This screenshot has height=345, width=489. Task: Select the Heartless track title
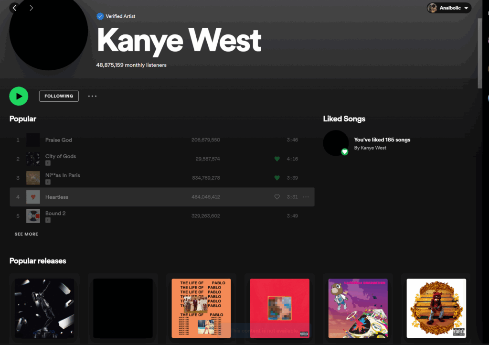point(57,197)
